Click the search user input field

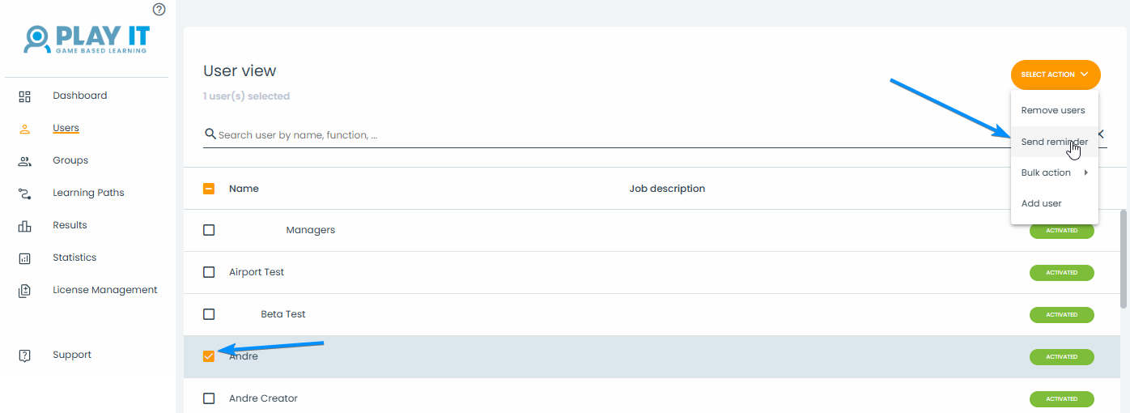tap(567, 135)
